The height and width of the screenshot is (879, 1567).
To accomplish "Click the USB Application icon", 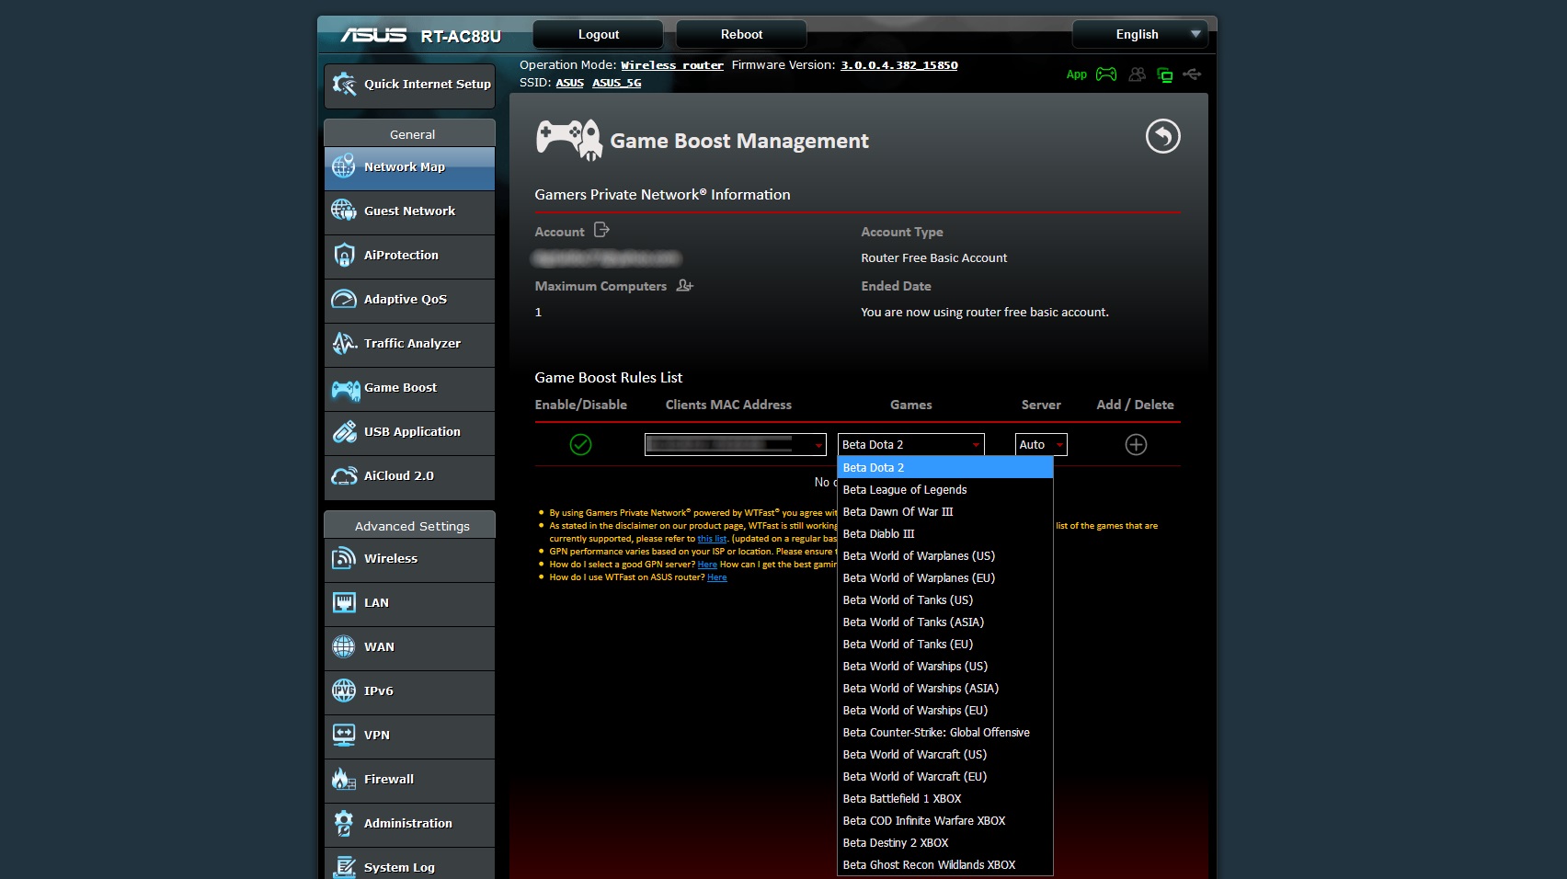I will (345, 432).
